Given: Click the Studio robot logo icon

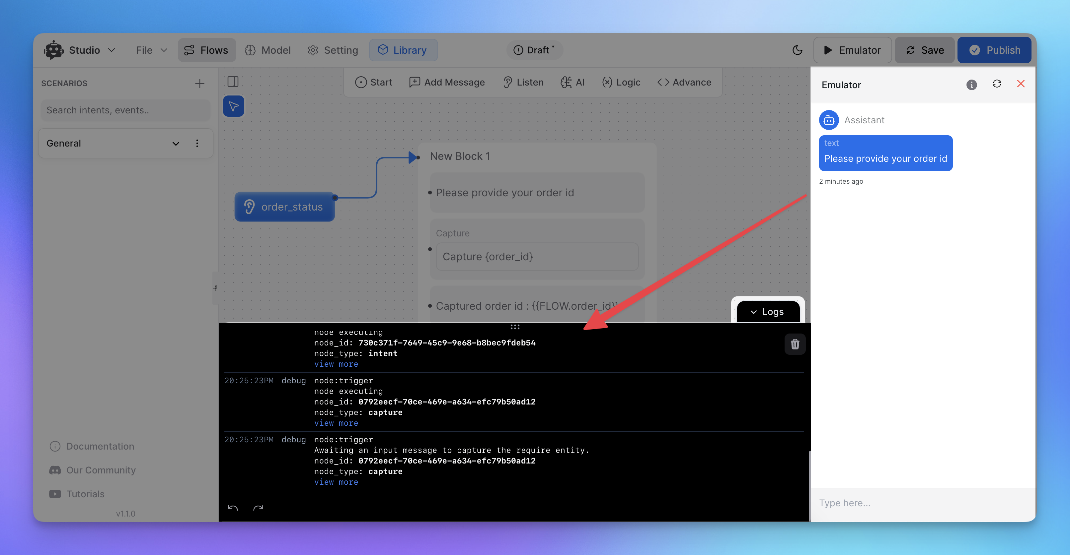Looking at the screenshot, I should click(53, 50).
